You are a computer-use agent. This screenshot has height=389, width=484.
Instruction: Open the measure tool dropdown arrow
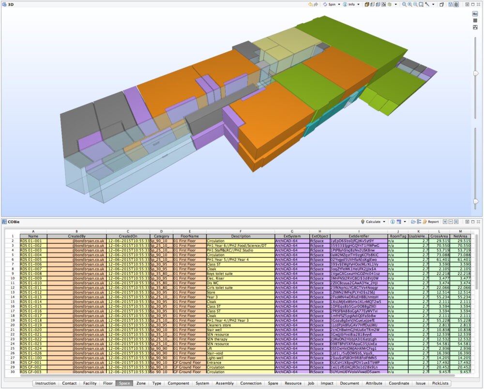(x=433, y=5)
